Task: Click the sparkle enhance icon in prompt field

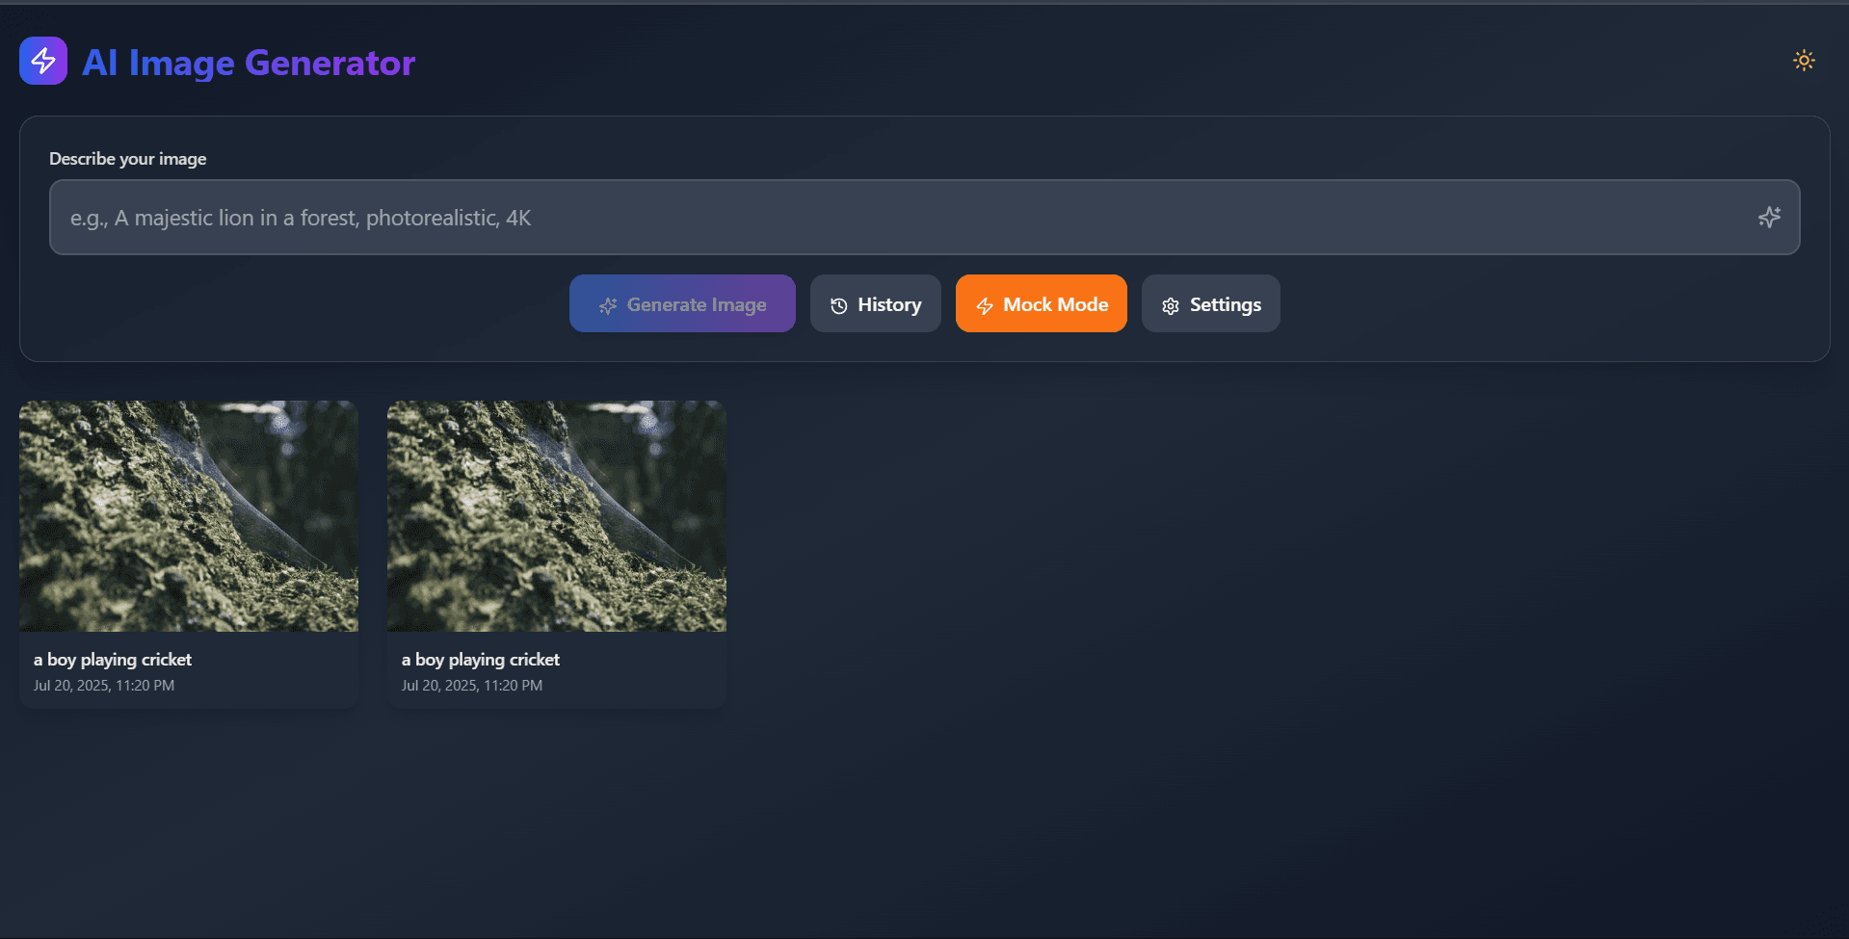Action: (1768, 218)
